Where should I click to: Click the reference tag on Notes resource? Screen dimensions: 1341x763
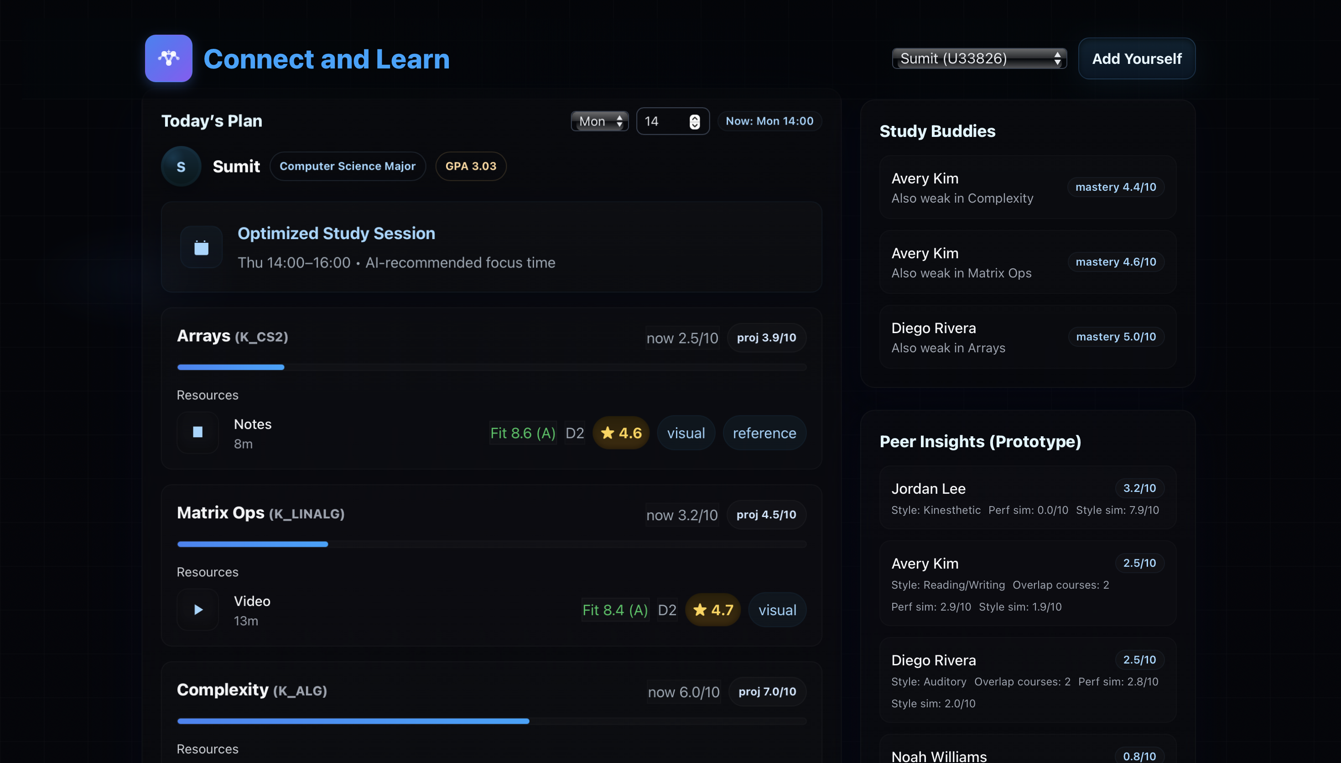coord(764,433)
